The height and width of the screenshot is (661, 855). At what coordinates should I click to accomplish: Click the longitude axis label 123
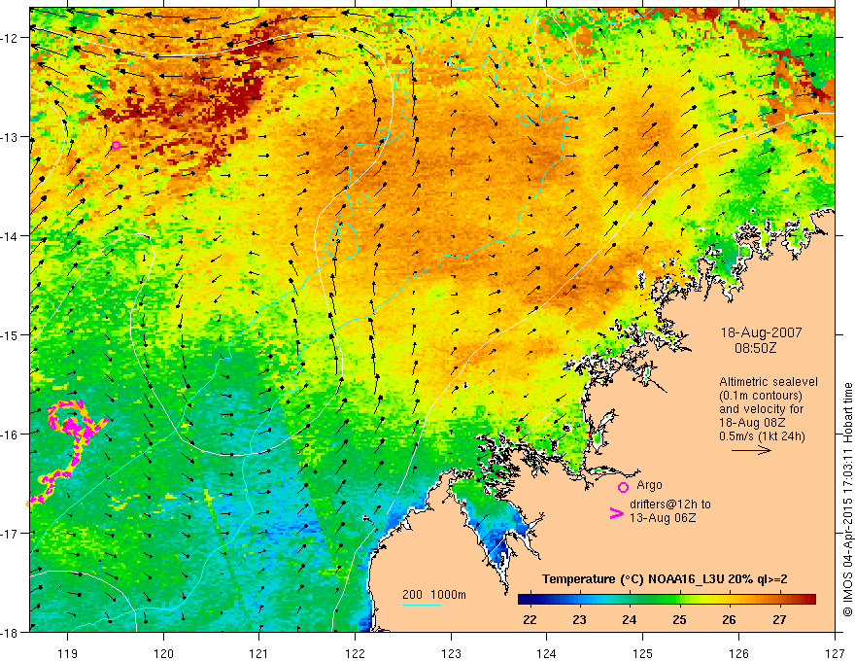point(451,653)
